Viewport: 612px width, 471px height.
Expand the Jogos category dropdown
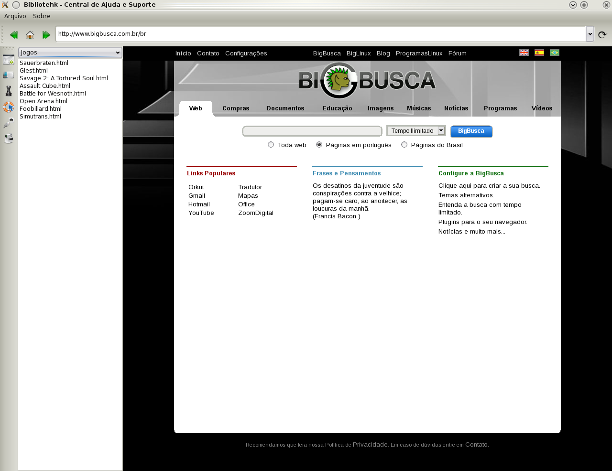(70, 53)
